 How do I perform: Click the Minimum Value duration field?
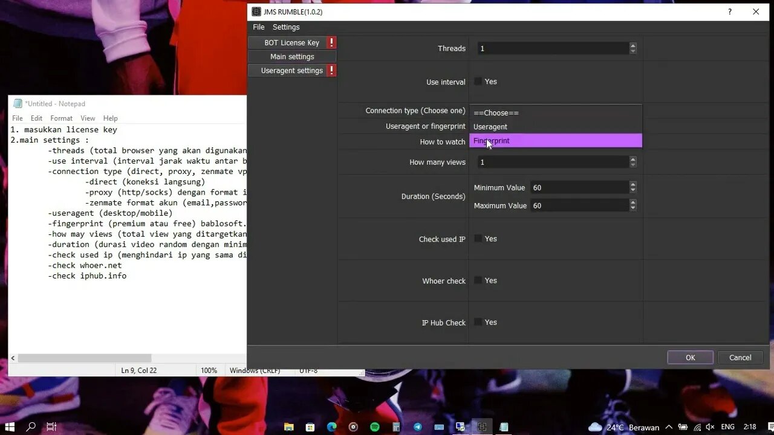(x=579, y=187)
